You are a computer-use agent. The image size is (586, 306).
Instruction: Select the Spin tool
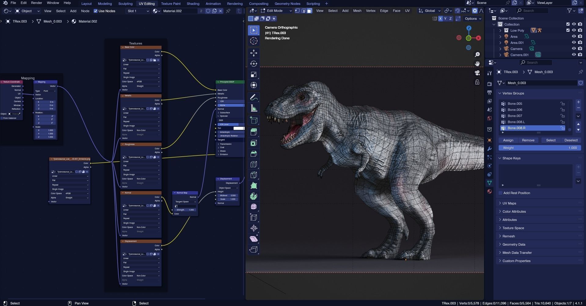pos(253,196)
